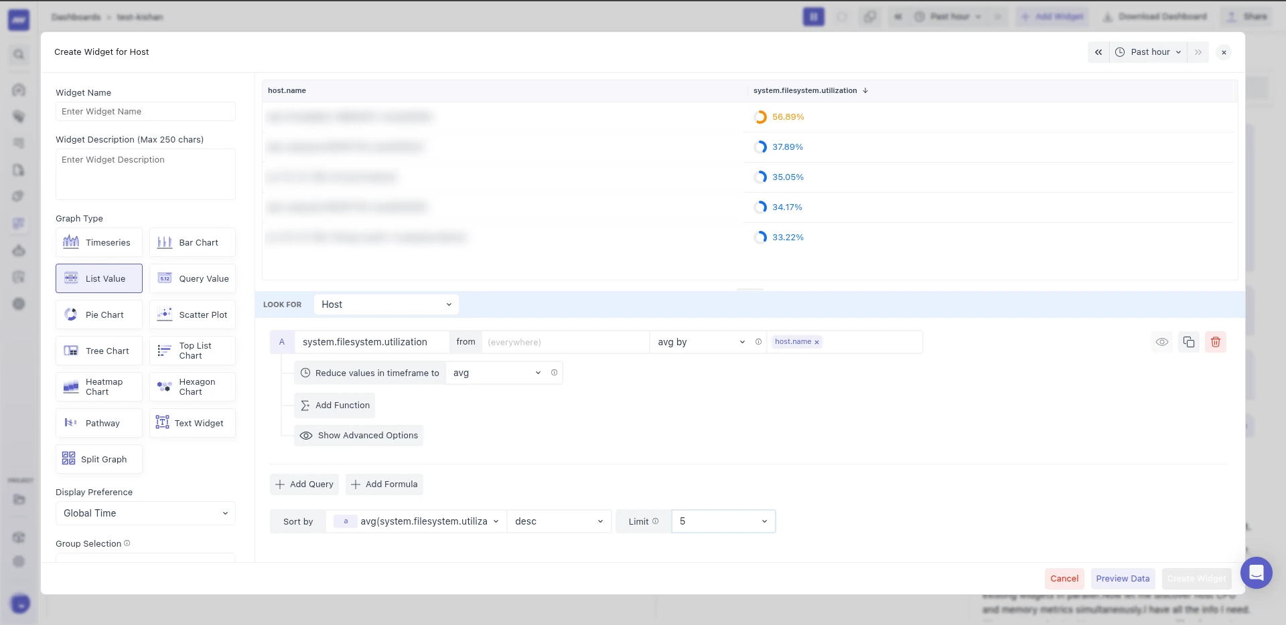Select Heatmap Chart graph type
The width and height of the screenshot is (1286, 625).
point(99,387)
